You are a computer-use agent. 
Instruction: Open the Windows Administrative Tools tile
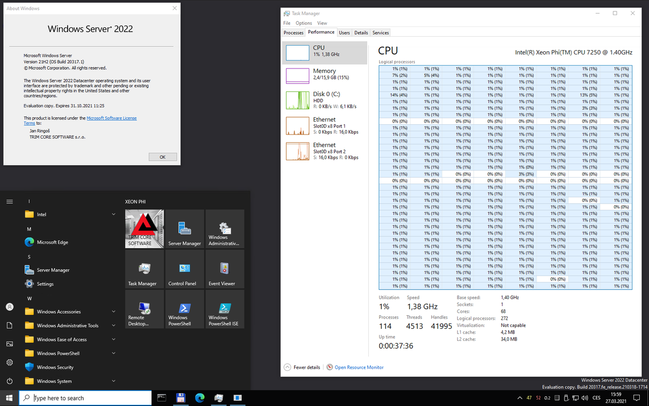(x=224, y=229)
